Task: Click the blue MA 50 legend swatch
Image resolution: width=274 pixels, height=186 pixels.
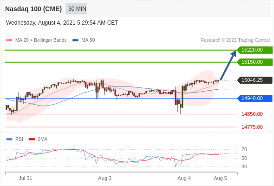Action: pos(75,40)
